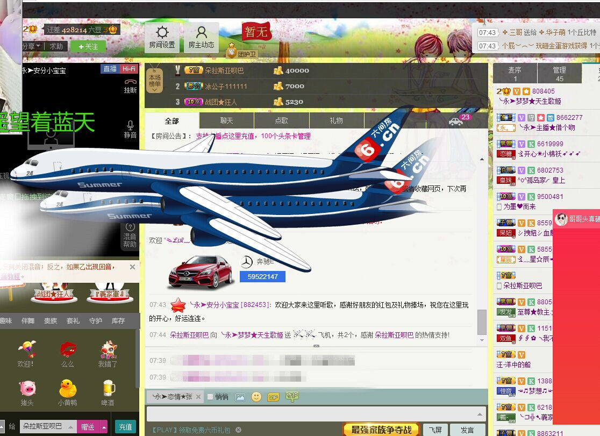Open the 麦序 1 tab
The image size is (600, 436).
pos(515,74)
